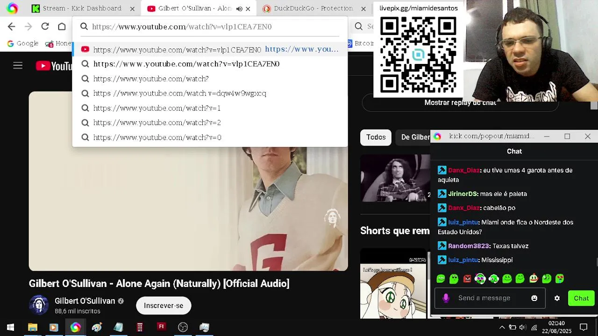This screenshot has height=336, width=598.
Task: Click the green Chat send button
Action: click(581, 298)
